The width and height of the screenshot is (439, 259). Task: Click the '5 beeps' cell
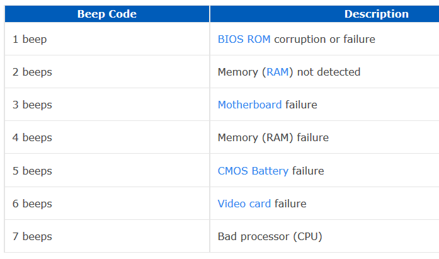(107, 171)
